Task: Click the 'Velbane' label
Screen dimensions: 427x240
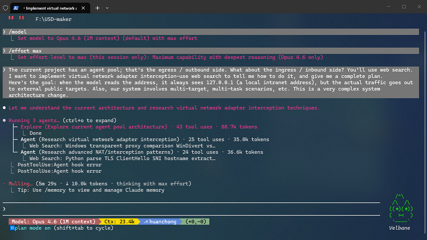Action: point(399,228)
